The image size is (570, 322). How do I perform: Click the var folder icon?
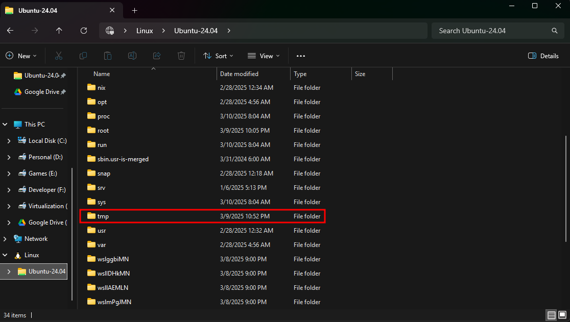tap(91, 244)
